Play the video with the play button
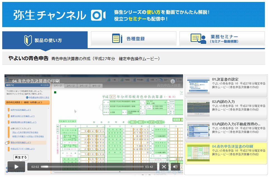 click(x=16, y=167)
